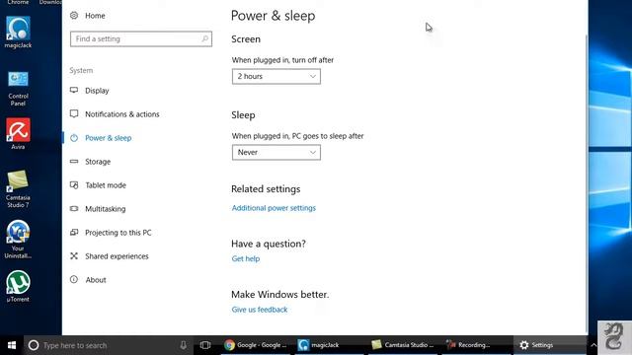Click the Projecting to this PC icon
The width and height of the screenshot is (632, 355).
click(74, 233)
